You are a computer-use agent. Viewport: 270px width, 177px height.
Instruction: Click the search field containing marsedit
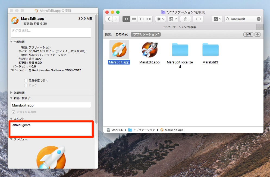pyautogui.click(x=243, y=19)
